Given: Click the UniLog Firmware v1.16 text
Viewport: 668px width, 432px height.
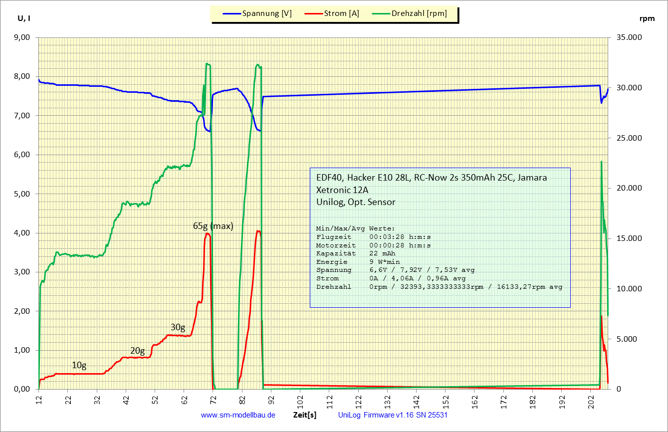Looking at the screenshot, I should pos(396,415).
